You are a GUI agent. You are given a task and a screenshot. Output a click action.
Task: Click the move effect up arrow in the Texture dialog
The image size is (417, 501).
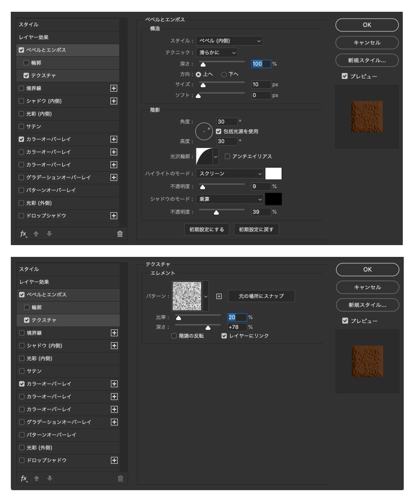point(36,478)
